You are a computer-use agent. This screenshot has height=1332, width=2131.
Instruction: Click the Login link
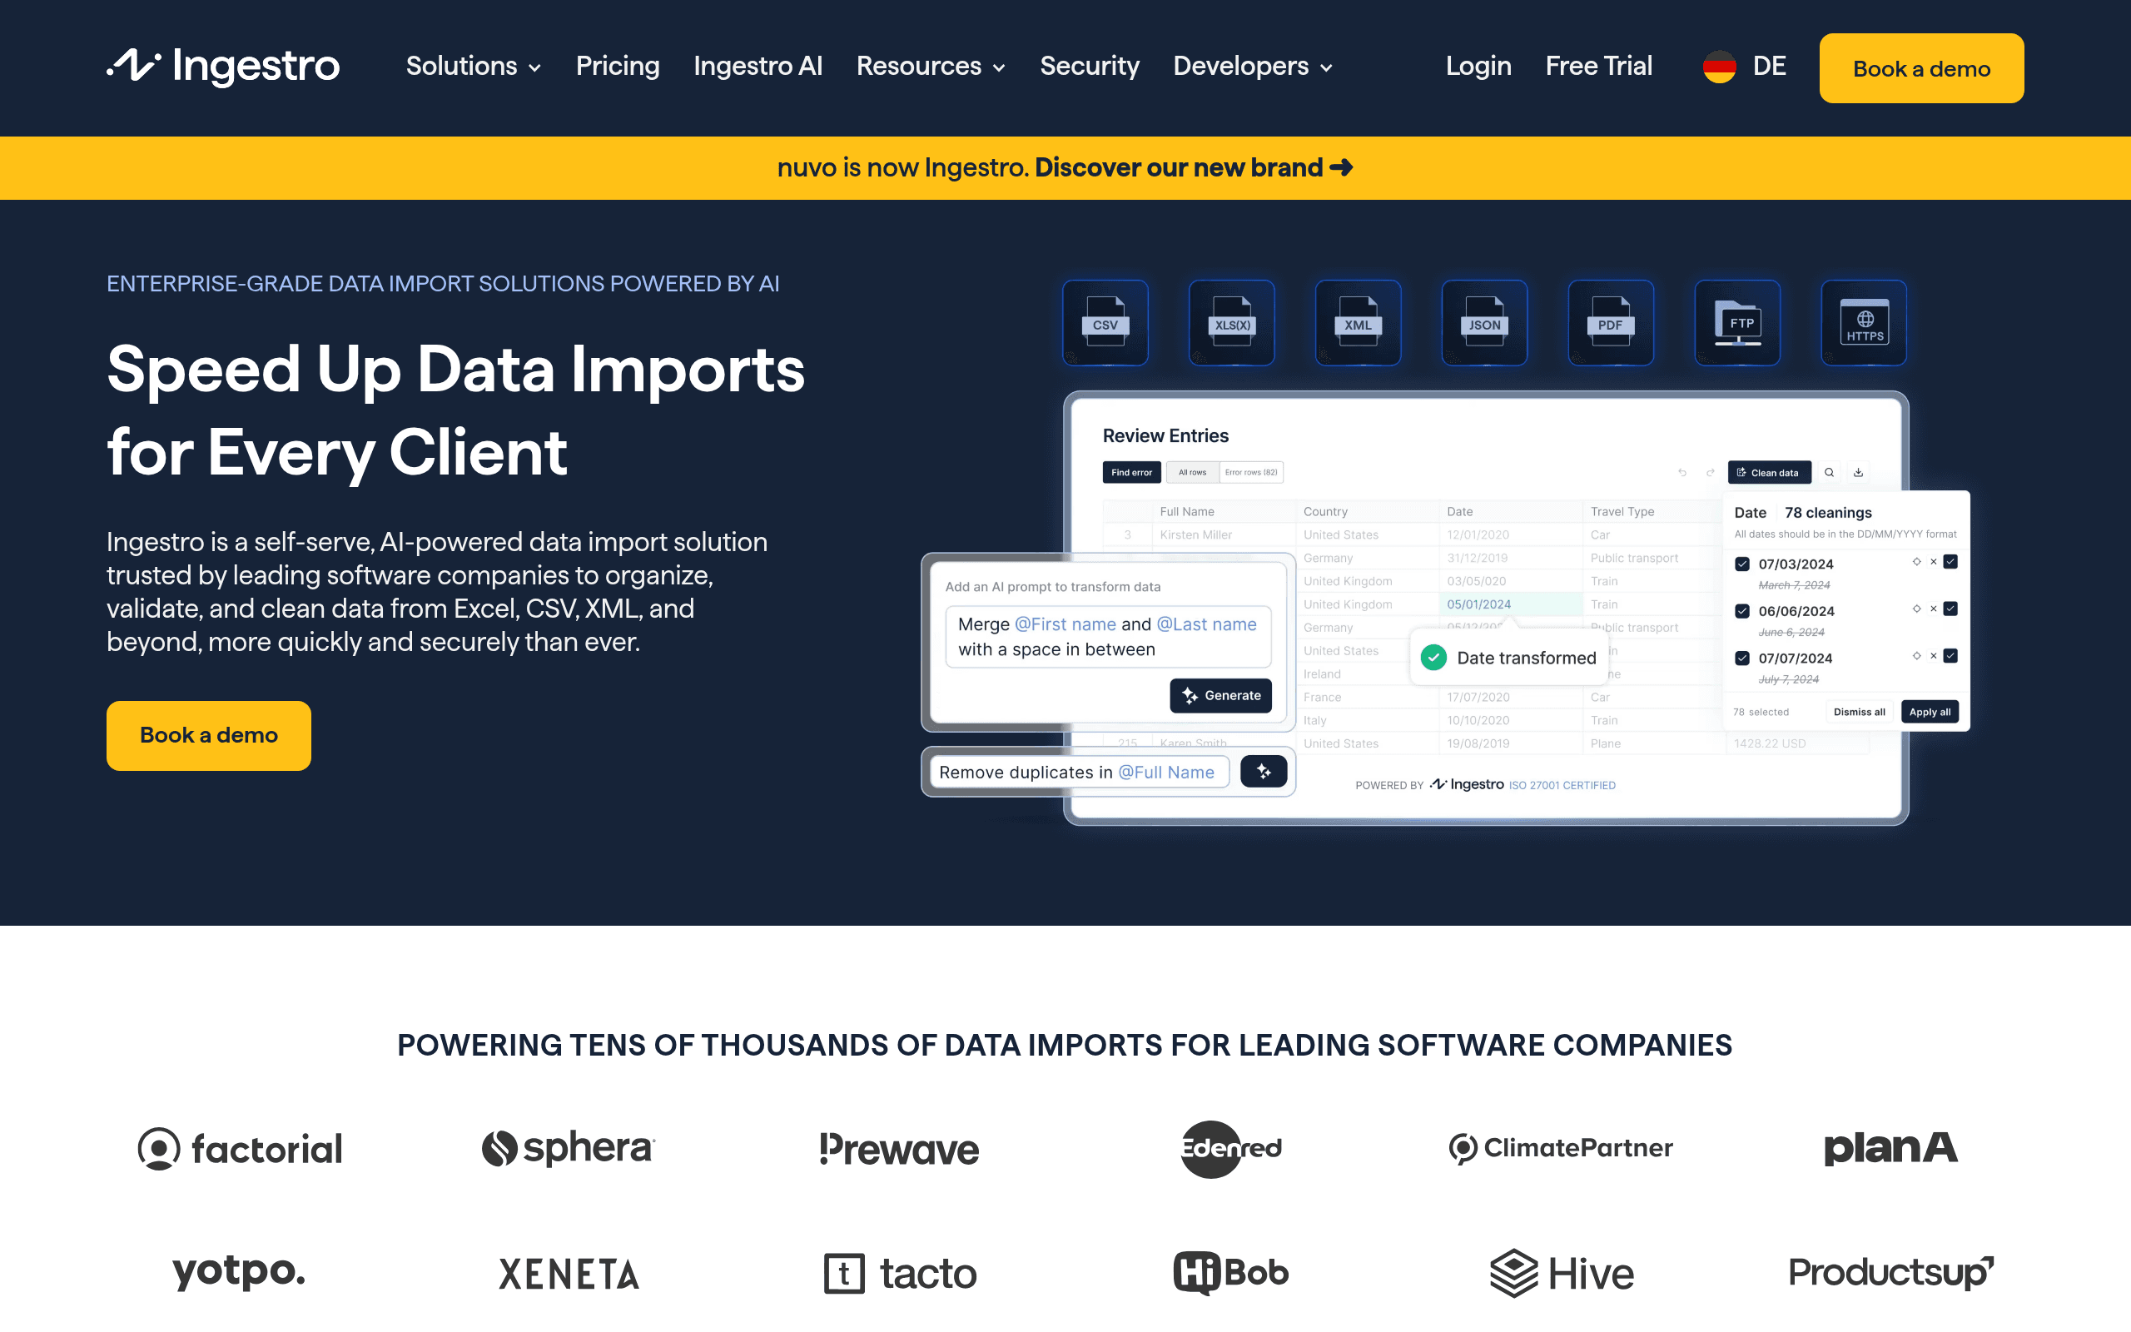(x=1478, y=66)
